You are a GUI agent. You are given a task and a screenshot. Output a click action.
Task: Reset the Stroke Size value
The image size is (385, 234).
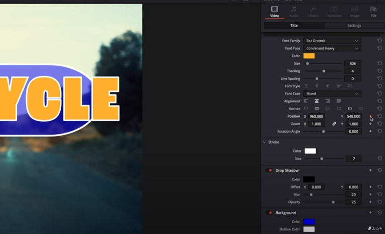click(x=380, y=158)
